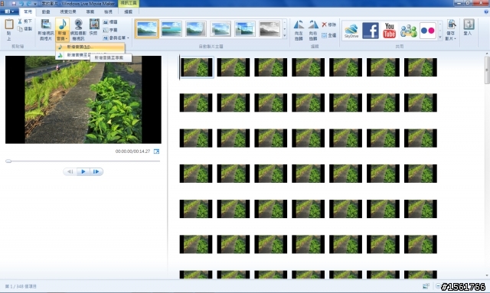
Task: Publish the movie to YouTube
Action: click(x=390, y=31)
